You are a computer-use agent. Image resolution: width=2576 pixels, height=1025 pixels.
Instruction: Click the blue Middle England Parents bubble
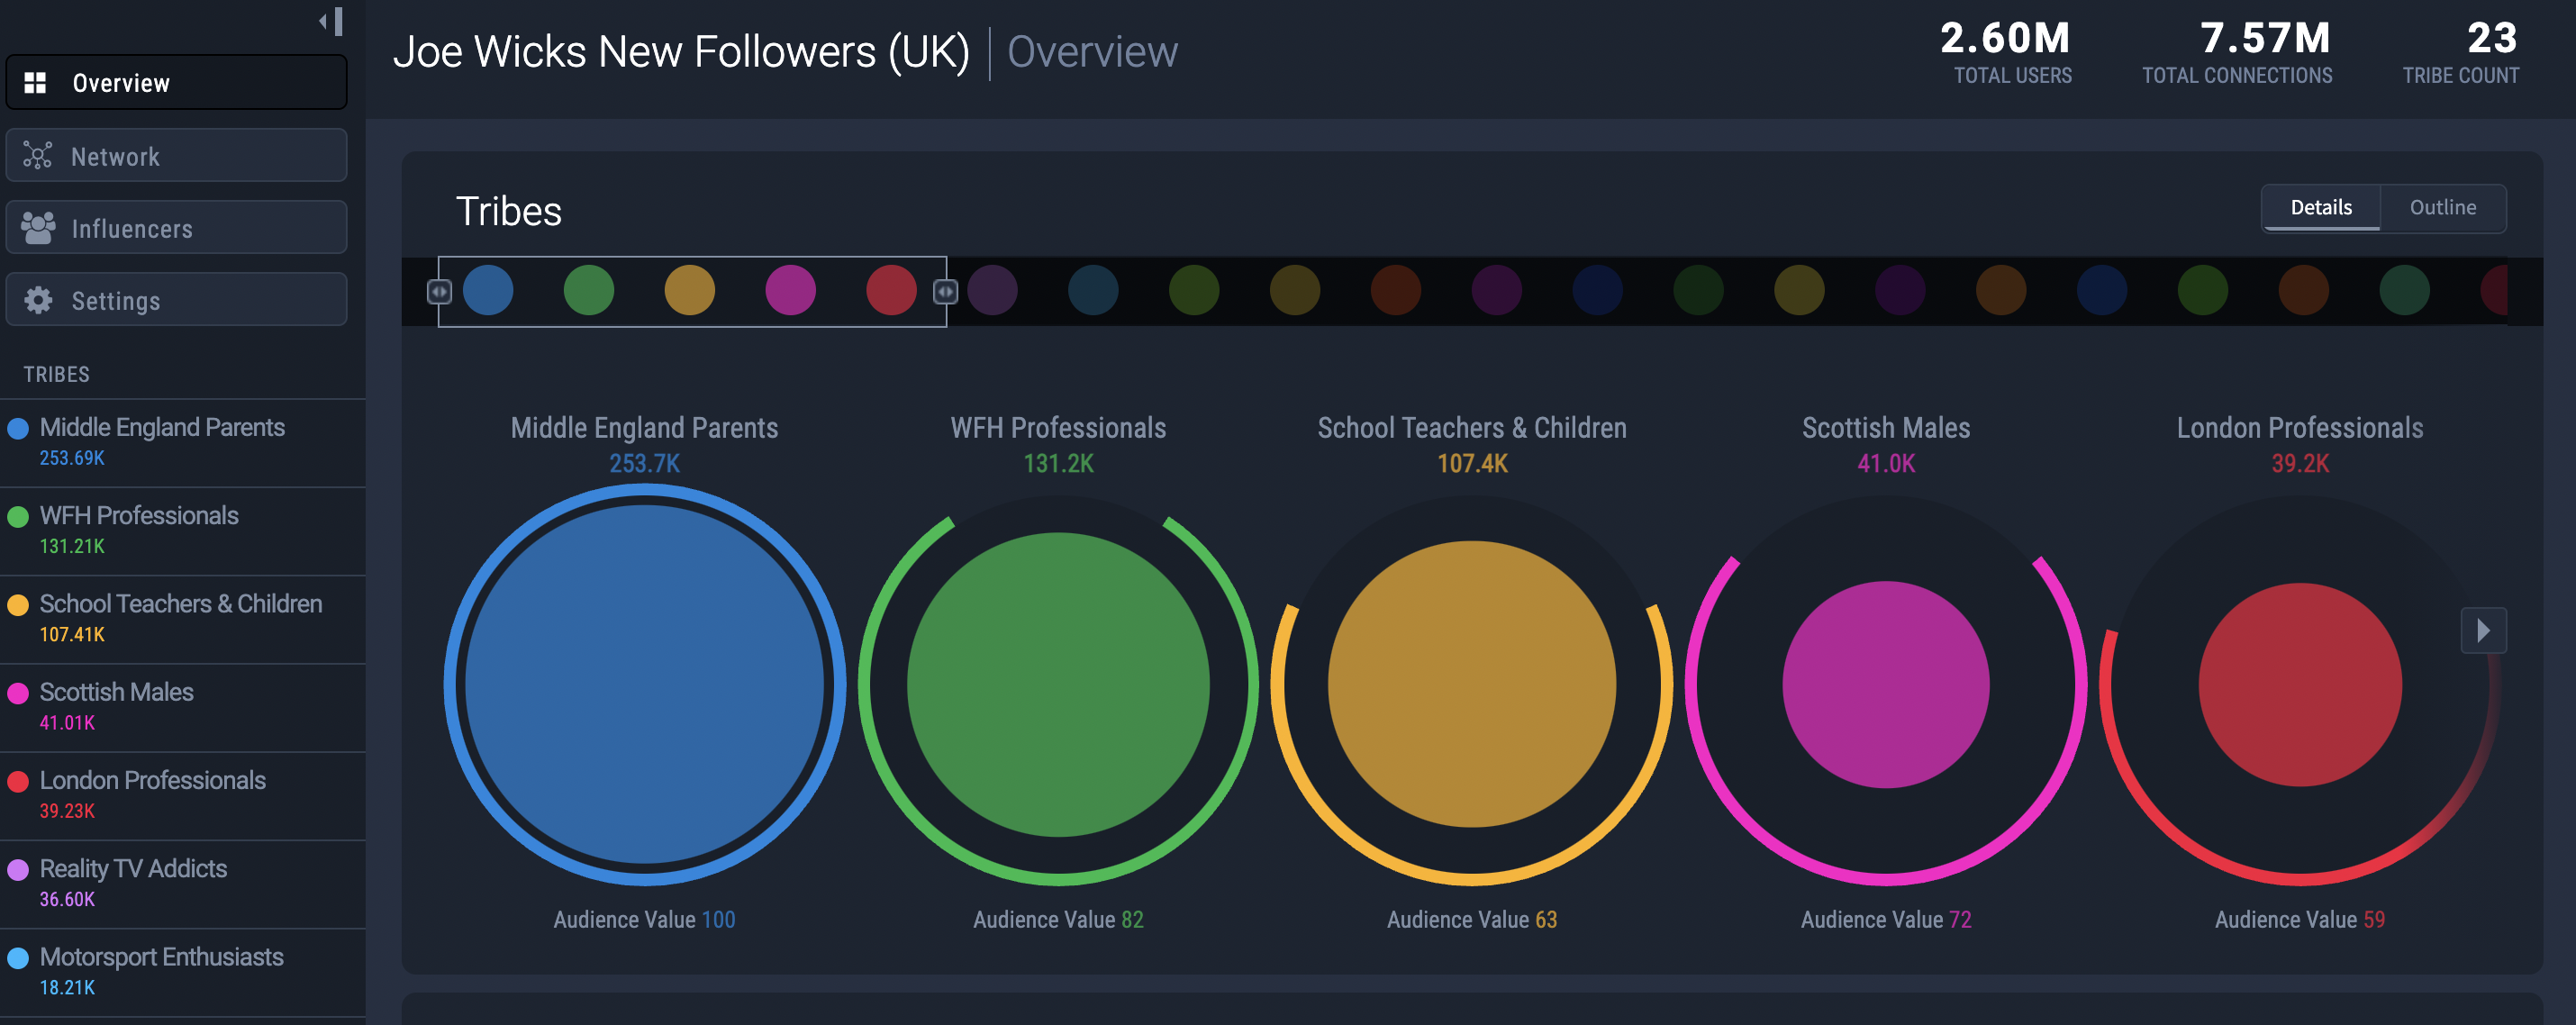645,684
